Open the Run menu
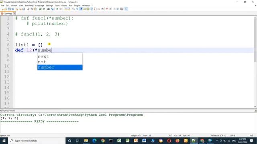The image size is (257, 144). click(x=71, y=6)
